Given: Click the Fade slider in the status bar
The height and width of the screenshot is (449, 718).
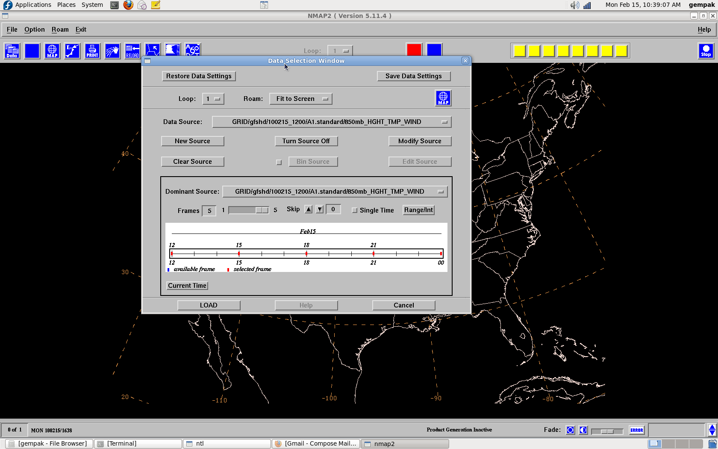Looking at the screenshot, I should pos(607,431).
